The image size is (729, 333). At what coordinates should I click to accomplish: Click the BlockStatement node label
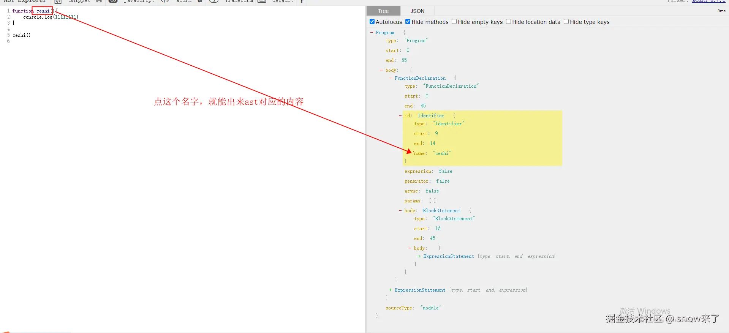tap(441, 211)
